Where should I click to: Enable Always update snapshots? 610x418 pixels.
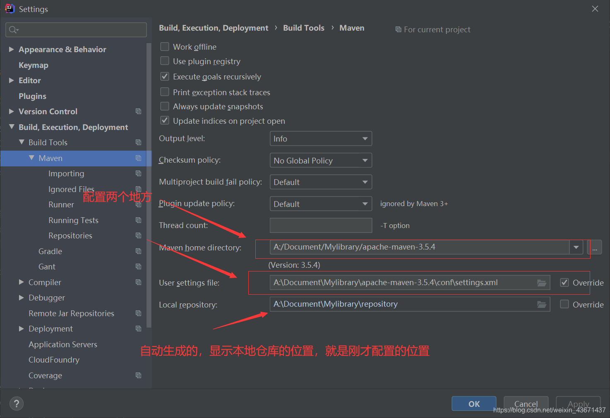pyautogui.click(x=165, y=106)
